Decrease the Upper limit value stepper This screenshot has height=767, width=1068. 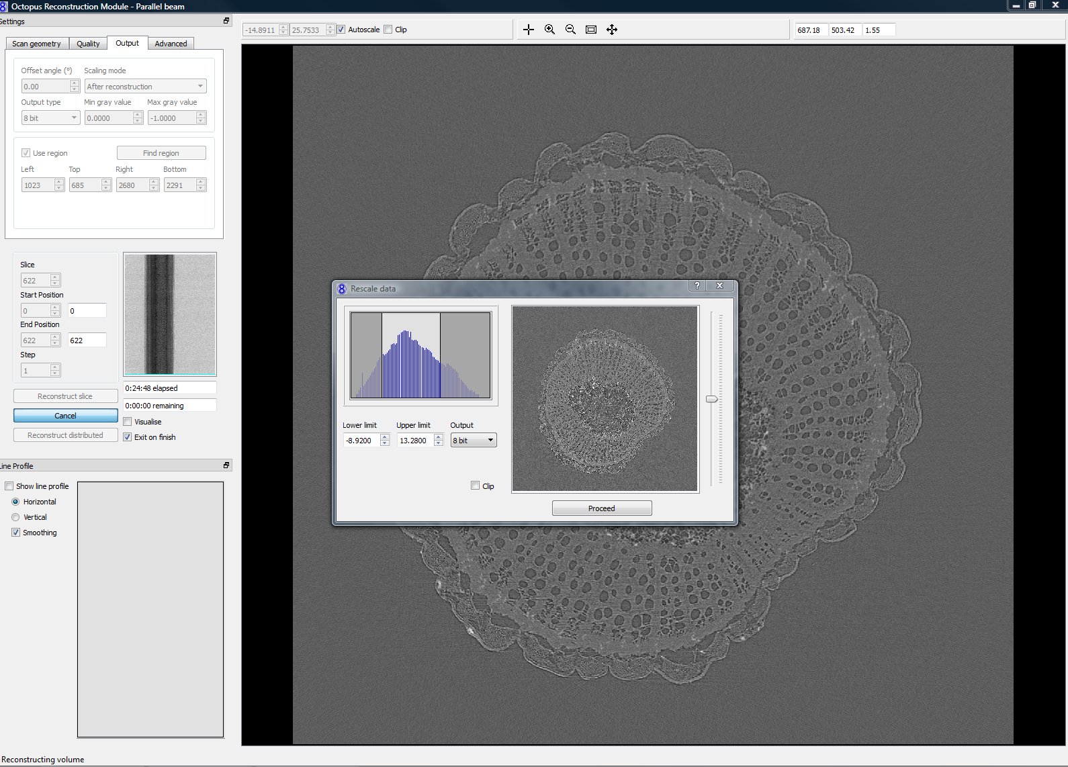coord(439,444)
